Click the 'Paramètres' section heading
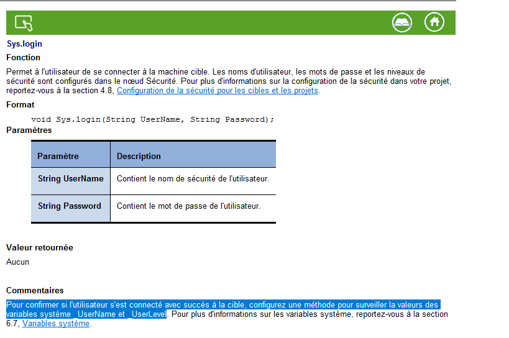Image resolution: width=509 pixels, height=338 pixels. [x=29, y=130]
